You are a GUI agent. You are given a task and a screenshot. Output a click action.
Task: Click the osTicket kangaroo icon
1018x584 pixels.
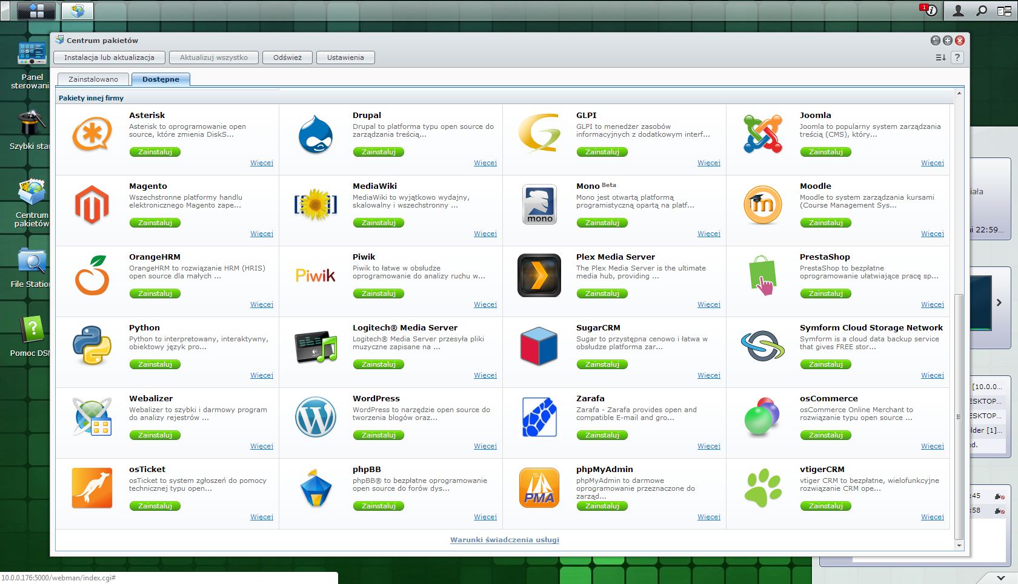(x=92, y=488)
